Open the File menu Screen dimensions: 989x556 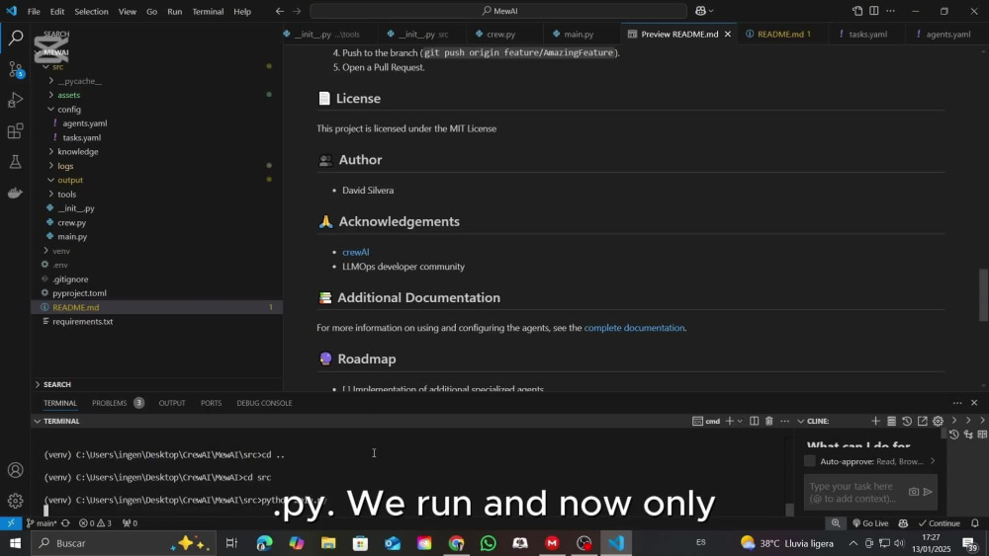click(x=34, y=11)
